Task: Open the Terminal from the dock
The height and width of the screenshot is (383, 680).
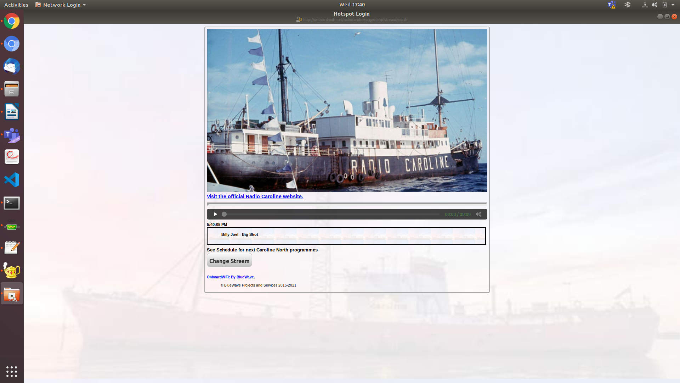Action: point(12,203)
